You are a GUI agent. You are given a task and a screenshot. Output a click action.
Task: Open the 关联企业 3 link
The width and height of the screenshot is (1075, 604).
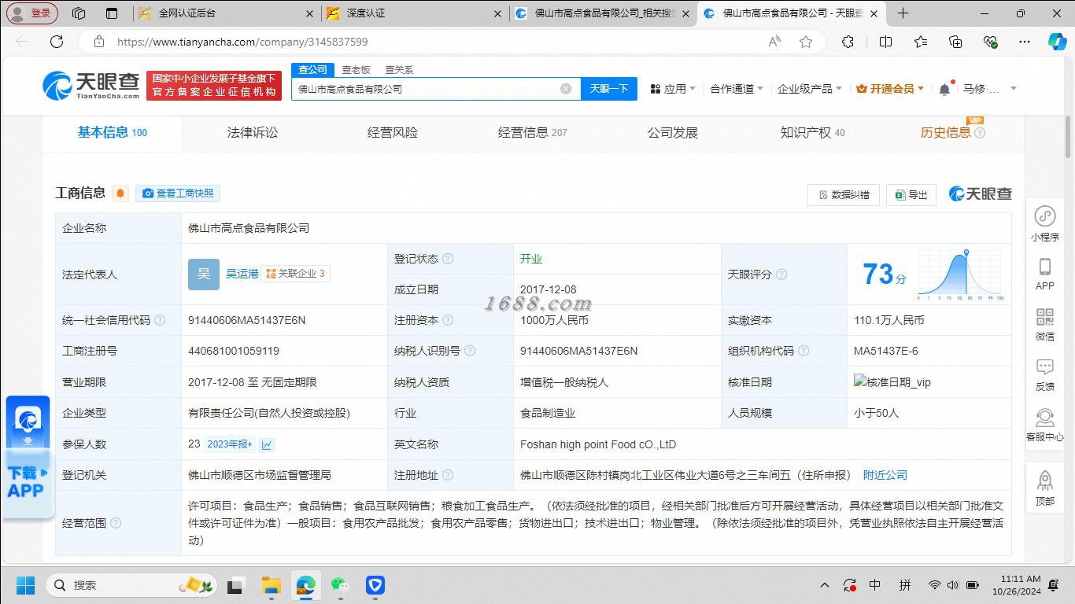pyautogui.click(x=295, y=274)
